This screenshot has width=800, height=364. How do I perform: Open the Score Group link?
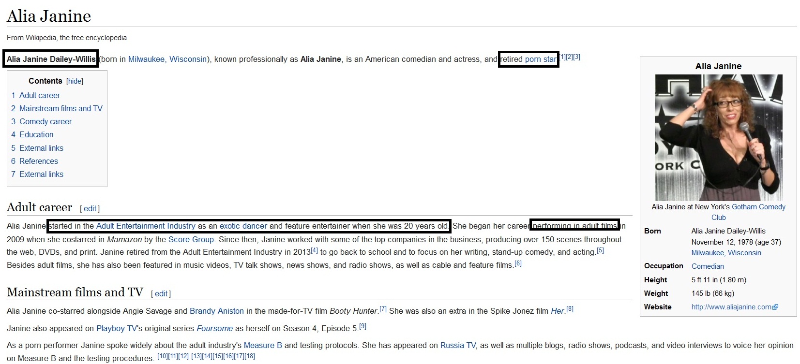pos(191,240)
